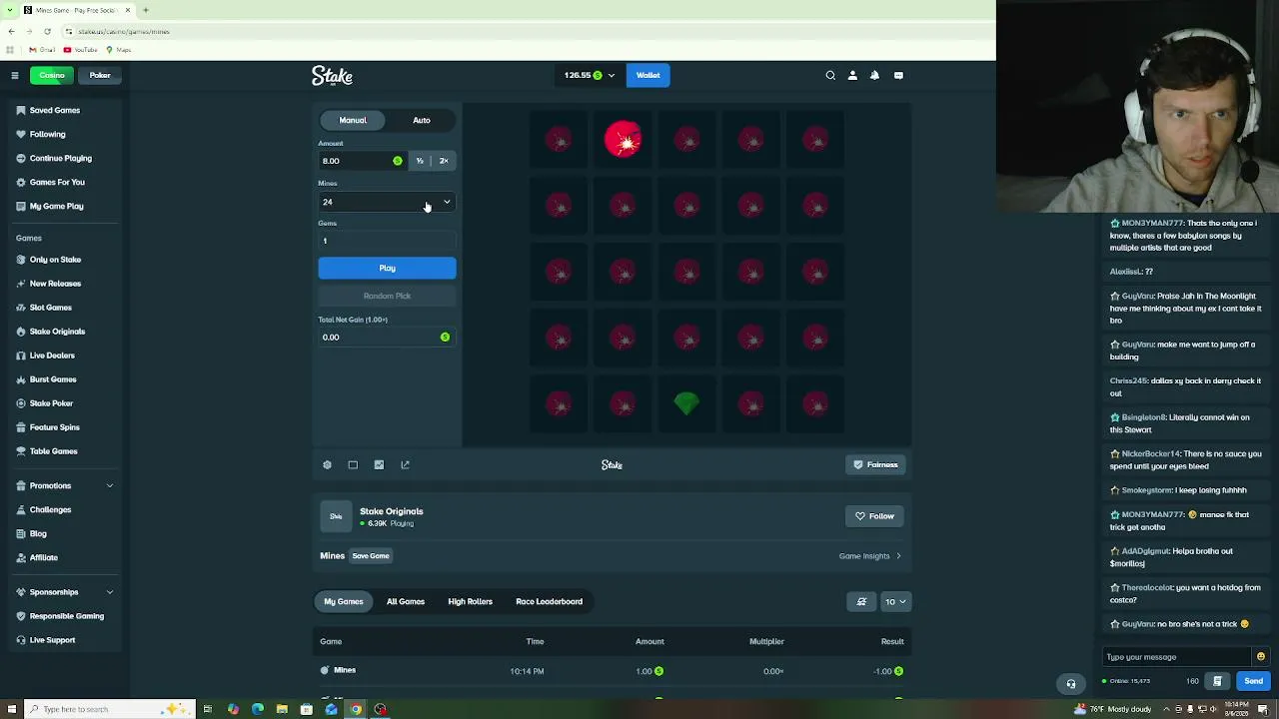This screenshot has height=719, width=1279.
Task: Open Chrome from the Windows taskbar
Action: click(x=356, y=709)
